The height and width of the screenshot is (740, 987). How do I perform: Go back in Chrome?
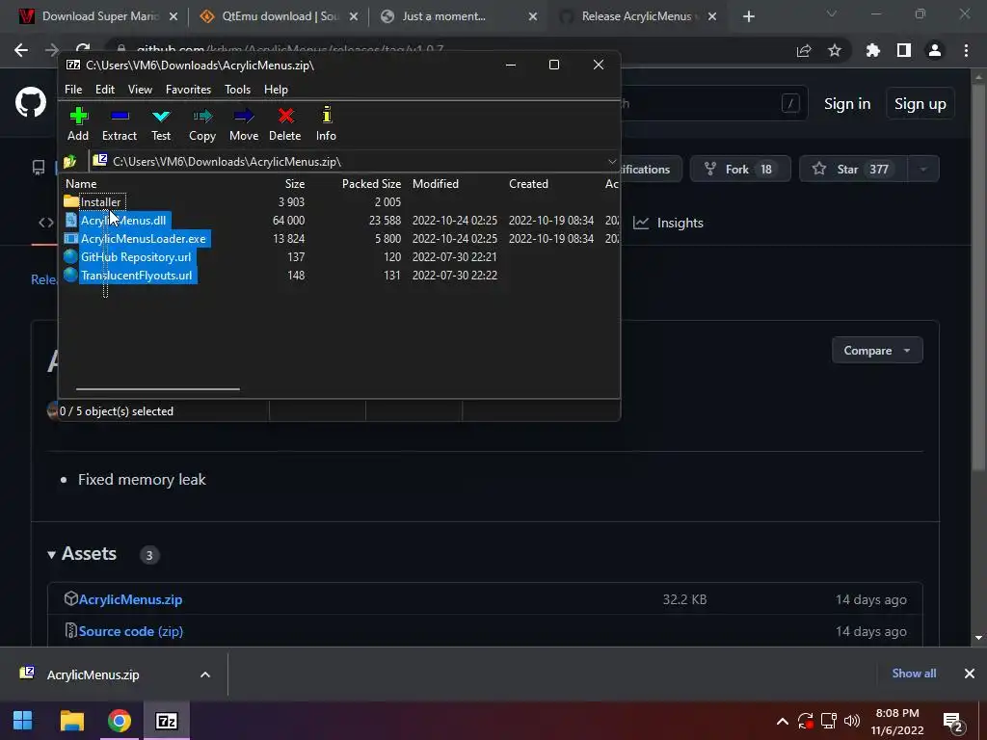click(21, 50)
